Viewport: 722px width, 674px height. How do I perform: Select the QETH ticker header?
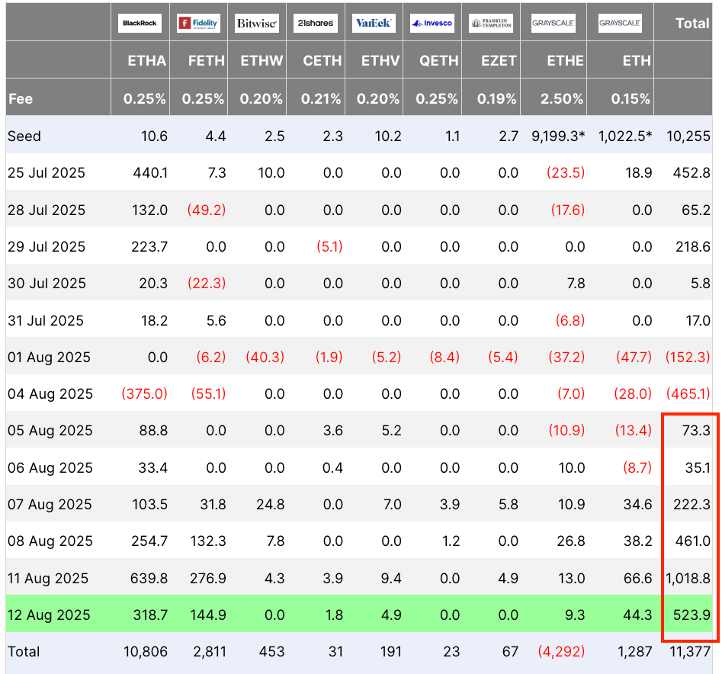point(439,61)
